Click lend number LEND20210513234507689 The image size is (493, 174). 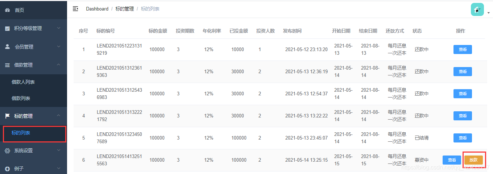pyautogui.click(x=119, y=138)
